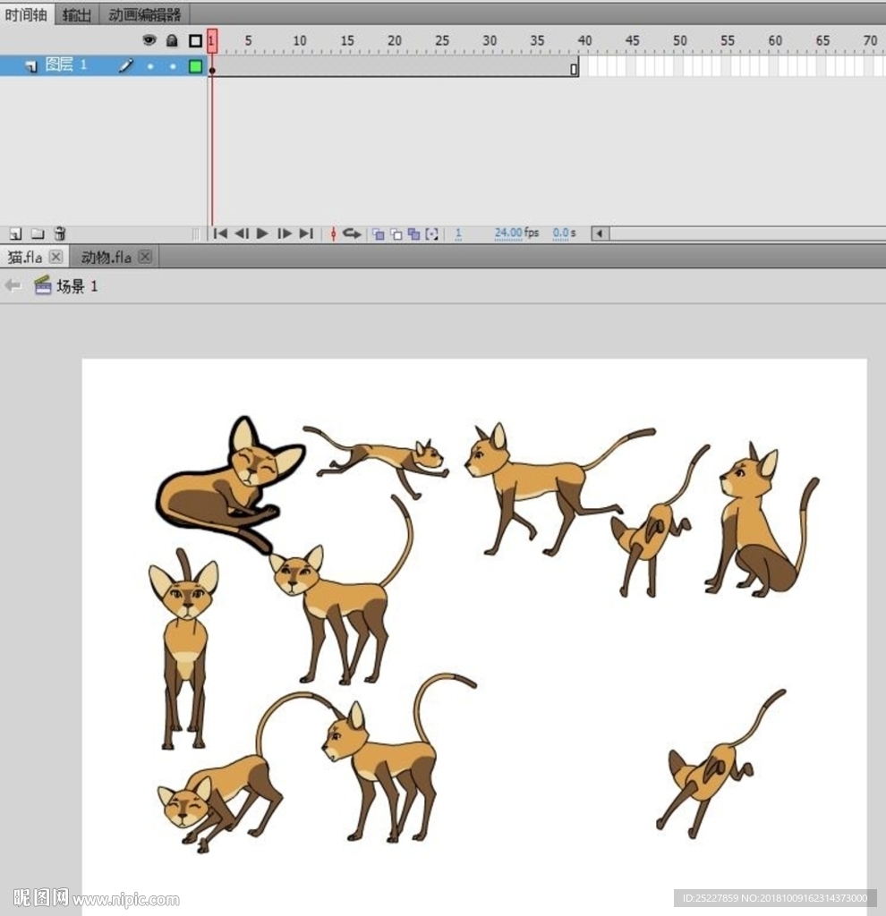The image size is (886, 916).
Task: Step back one frame
Action: 242,233
